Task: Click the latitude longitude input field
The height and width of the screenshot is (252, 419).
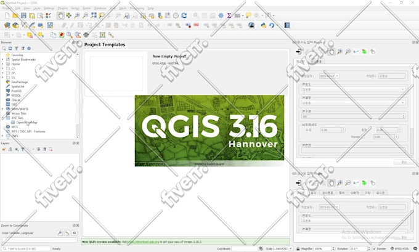Action: tap(39, 240)
